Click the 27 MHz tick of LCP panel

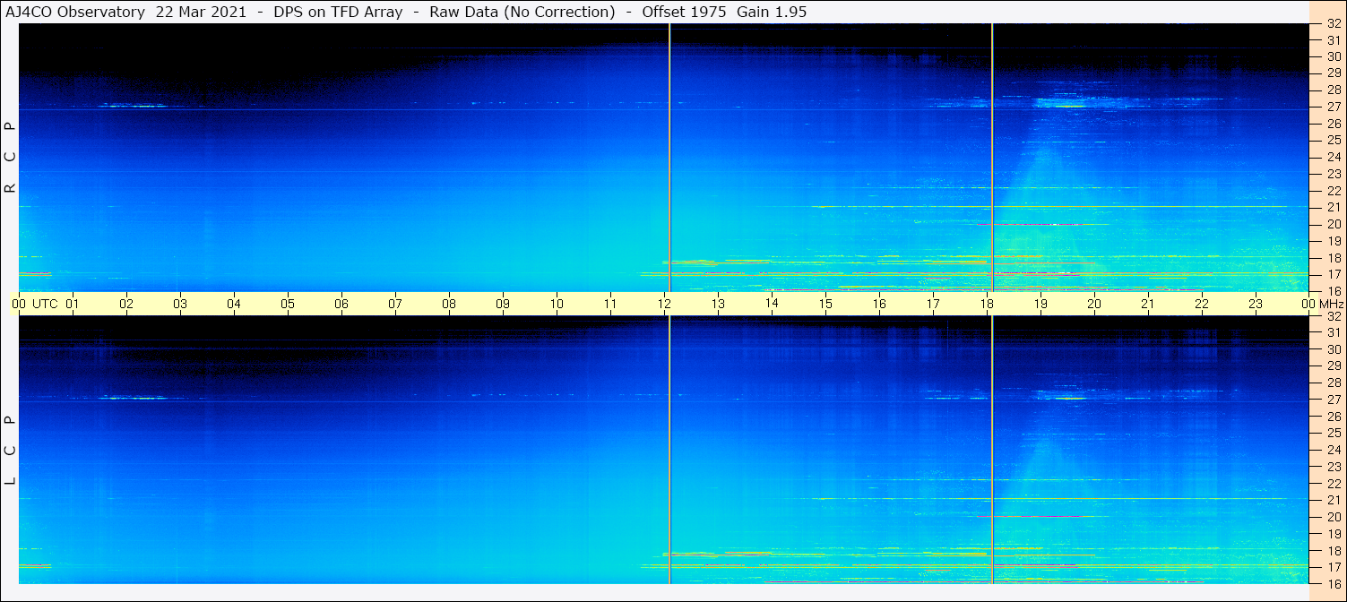tap(1333, 400)
